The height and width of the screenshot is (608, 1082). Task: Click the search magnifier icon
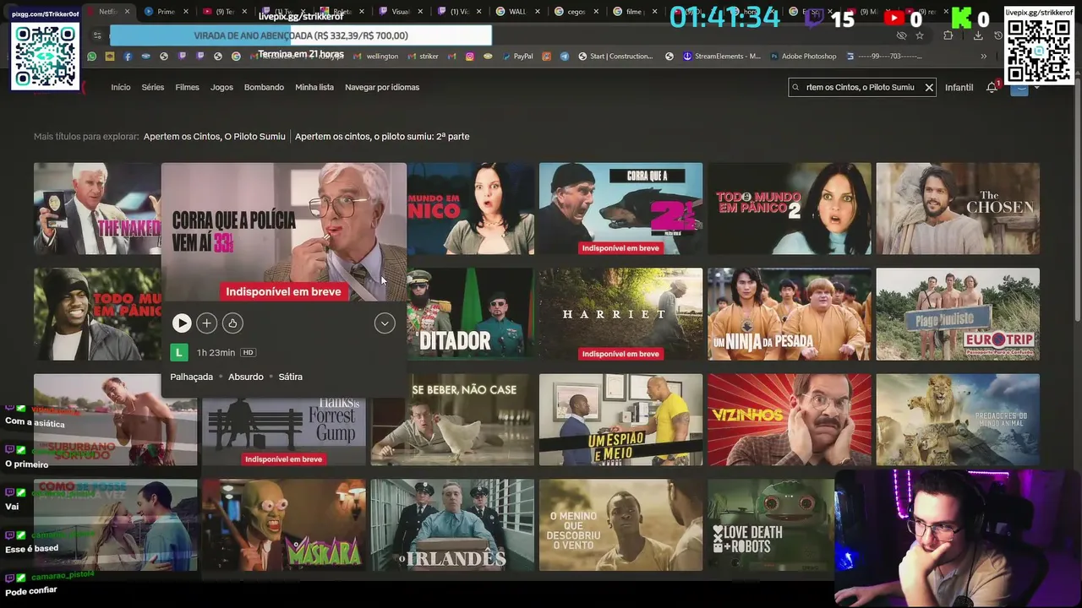[795, 87]
